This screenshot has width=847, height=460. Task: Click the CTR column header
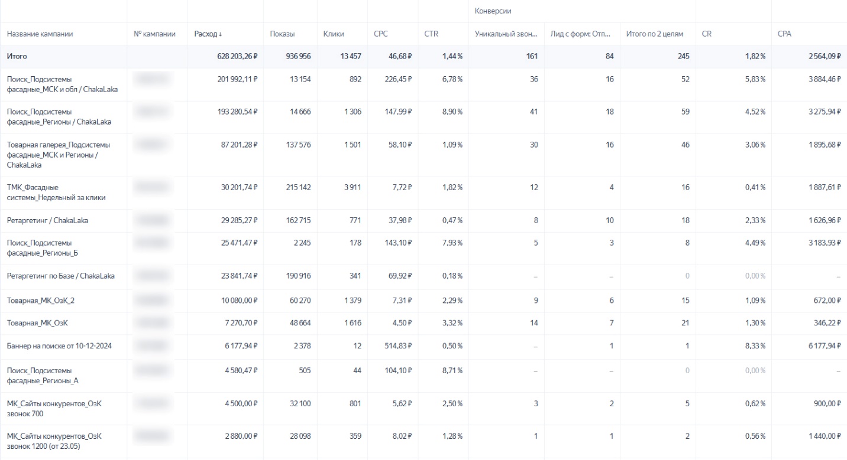click(x=431, y=34)
